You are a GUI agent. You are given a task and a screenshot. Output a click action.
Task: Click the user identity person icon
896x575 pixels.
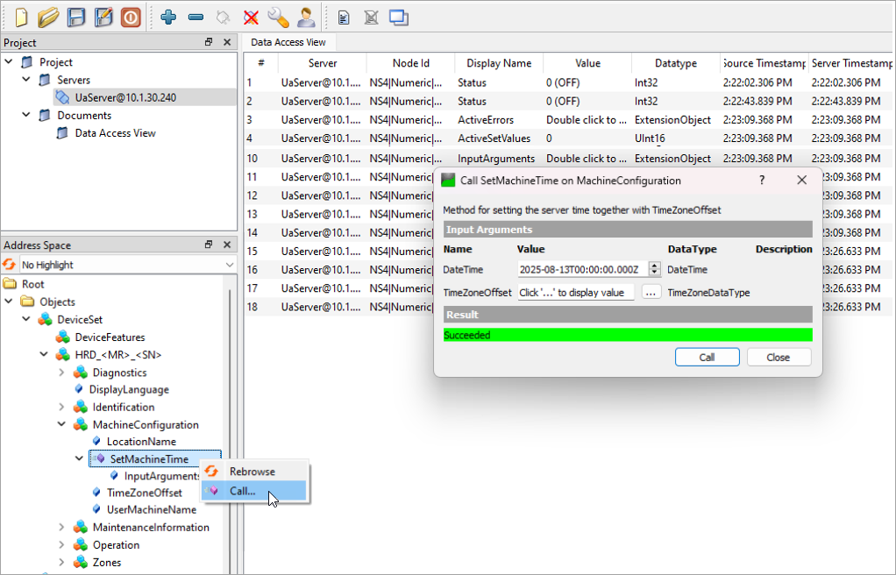point(306,17)
